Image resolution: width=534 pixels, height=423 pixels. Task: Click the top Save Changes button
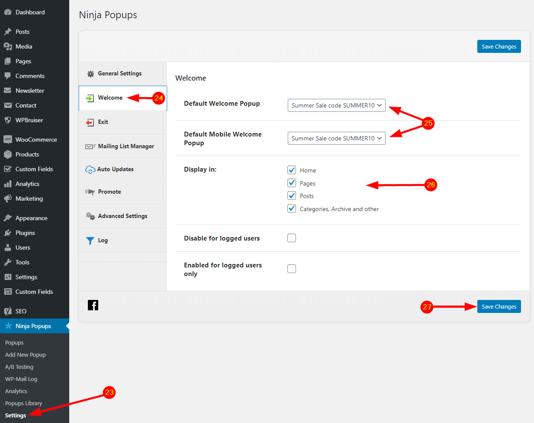[499, 46]
